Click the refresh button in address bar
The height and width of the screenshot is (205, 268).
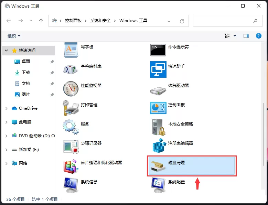(182, 21)
